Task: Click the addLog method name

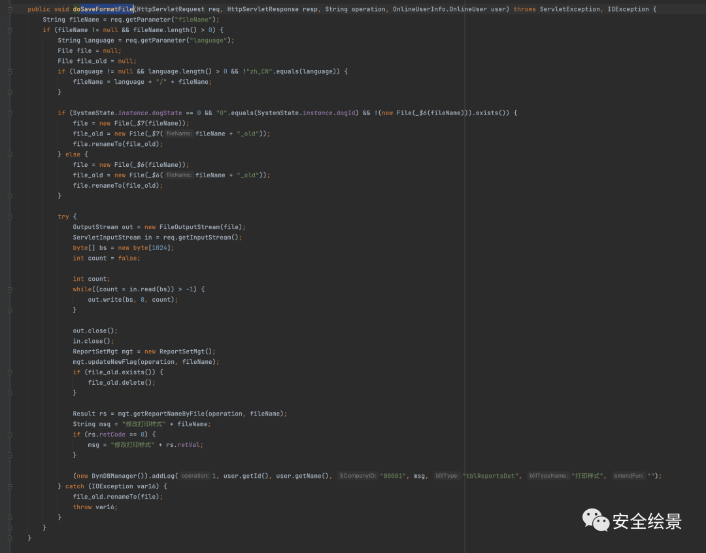Action: (163, 476)
